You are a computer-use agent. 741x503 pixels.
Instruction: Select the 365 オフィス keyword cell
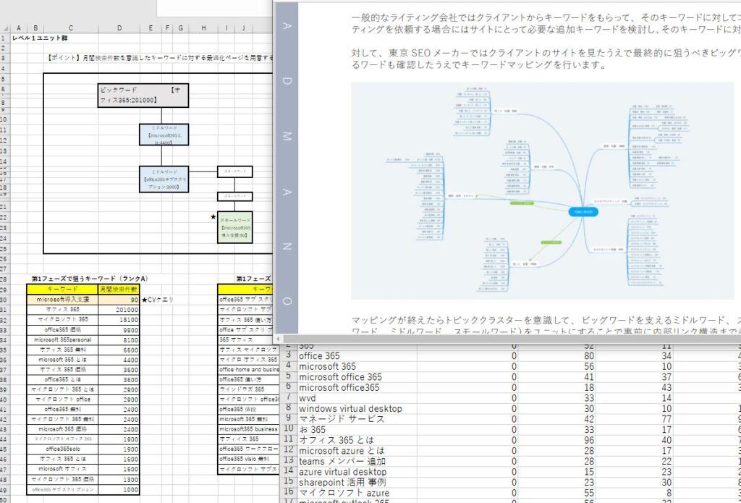(246, 339)
